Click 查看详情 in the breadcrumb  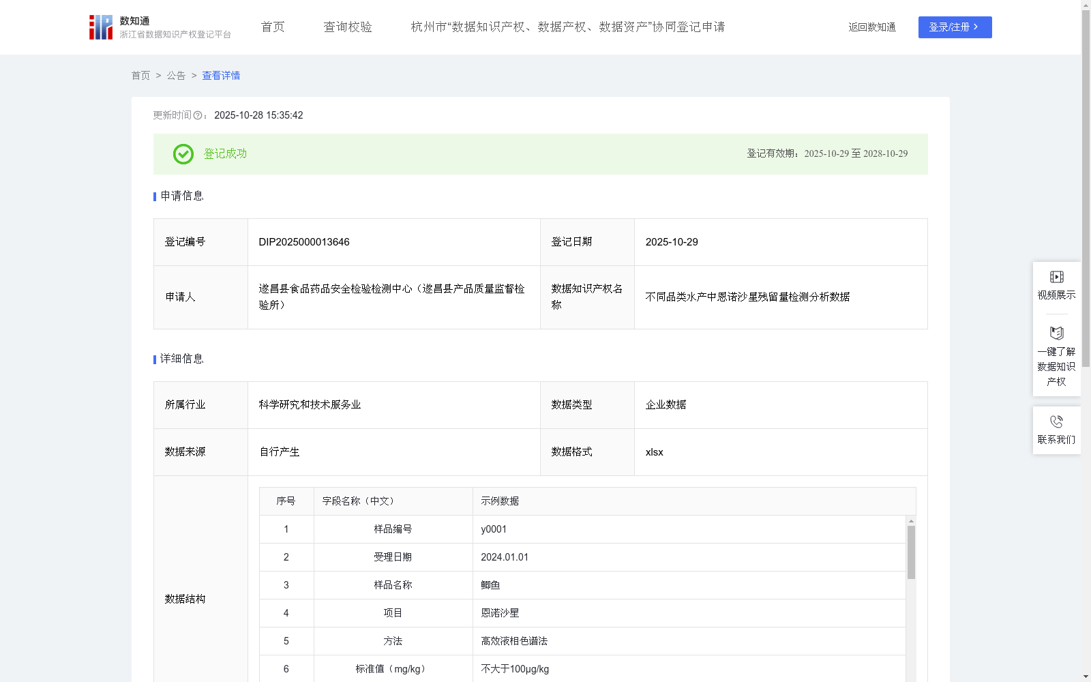click(x=221, y=76)
